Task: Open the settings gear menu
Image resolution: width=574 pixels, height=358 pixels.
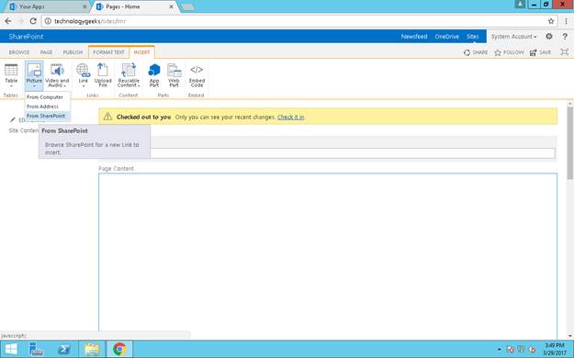Action: coord(548,36)
